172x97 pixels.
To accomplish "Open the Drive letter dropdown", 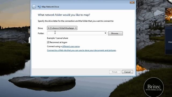I will [x=62, y=28].
